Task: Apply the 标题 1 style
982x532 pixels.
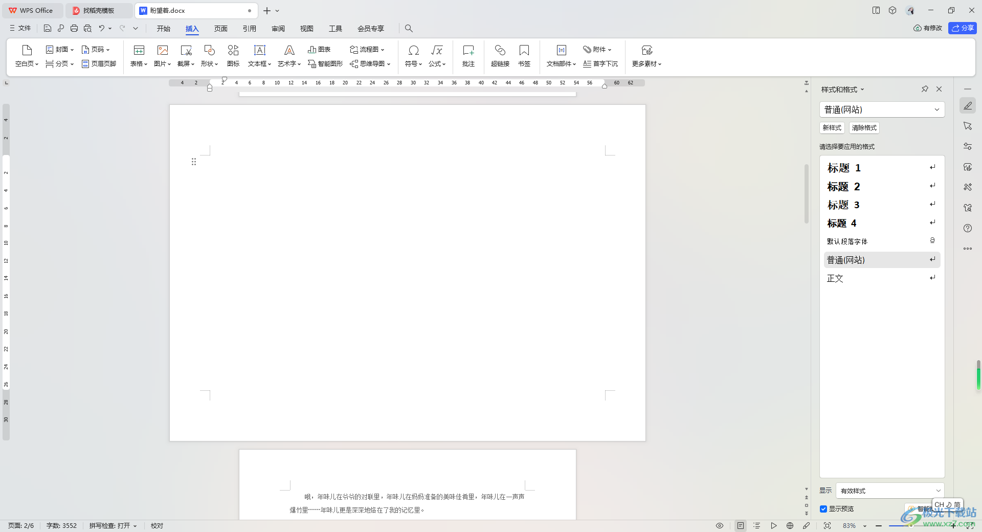Action: (x=844, y=168)
